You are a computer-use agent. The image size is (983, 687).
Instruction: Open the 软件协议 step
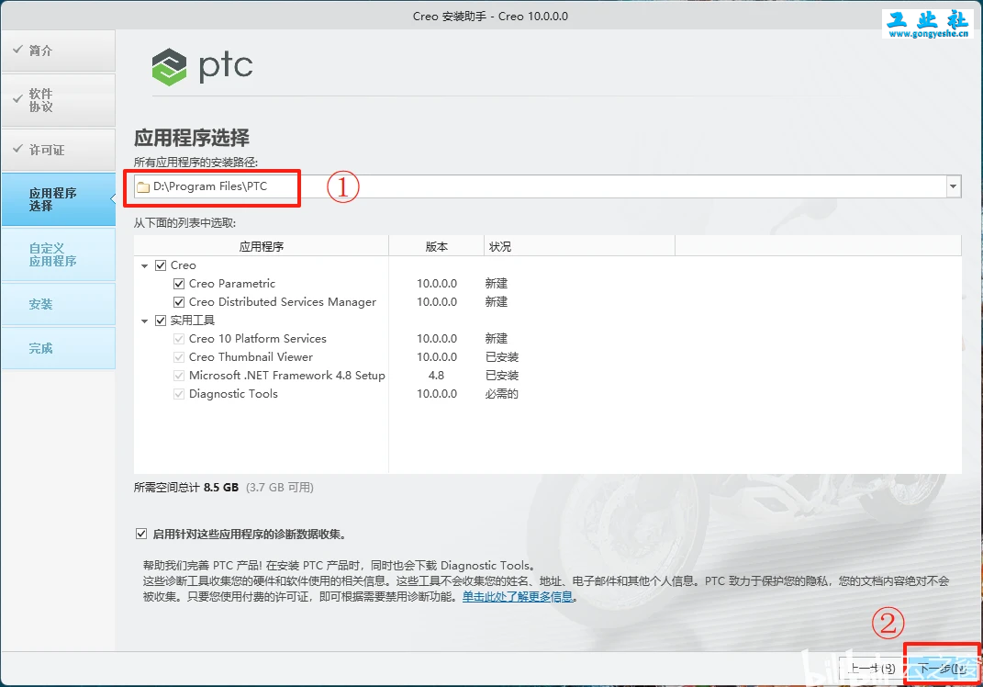59,100
